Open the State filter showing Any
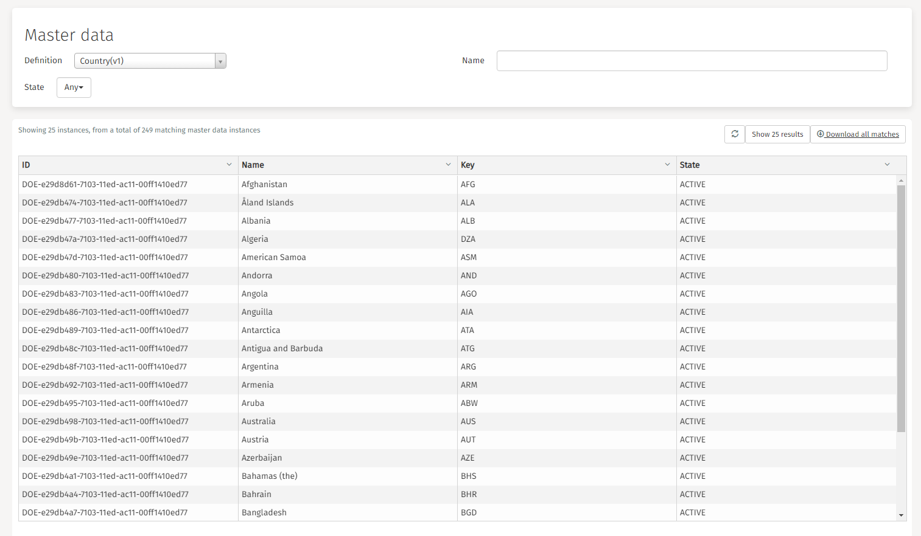Image resolution: width=921 pixels, height=536 pixels. pos(73,87)
